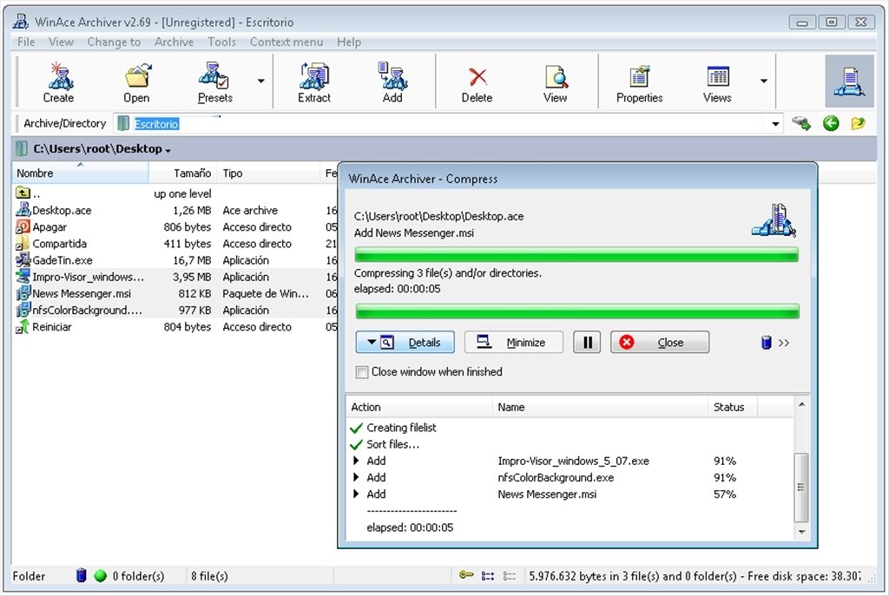Click the Apagar shortcut icon
889x596 pixels.
pos(23,226)
